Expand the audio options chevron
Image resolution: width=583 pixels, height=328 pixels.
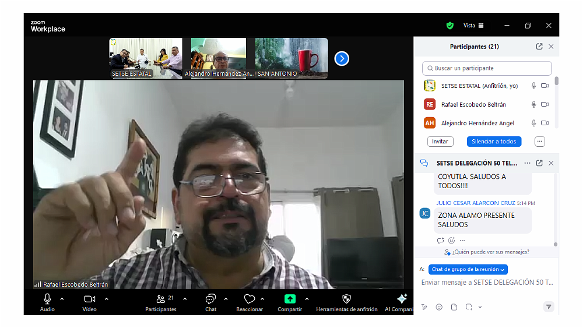point(62,299)
